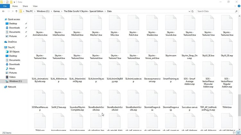The width and height of the screenshot is (241, 135).
Task: Select TKAA.bsa file icon
Action: (x=227, y=97)
